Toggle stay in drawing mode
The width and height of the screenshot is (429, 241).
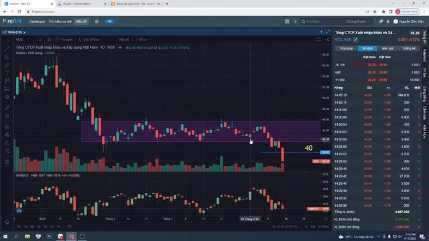(x=7, y=135)
